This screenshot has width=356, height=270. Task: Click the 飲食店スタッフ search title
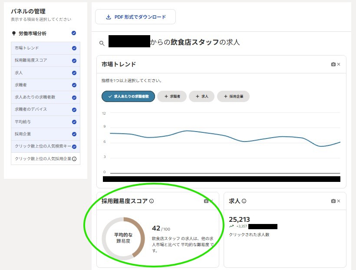[x=194, y=42]
